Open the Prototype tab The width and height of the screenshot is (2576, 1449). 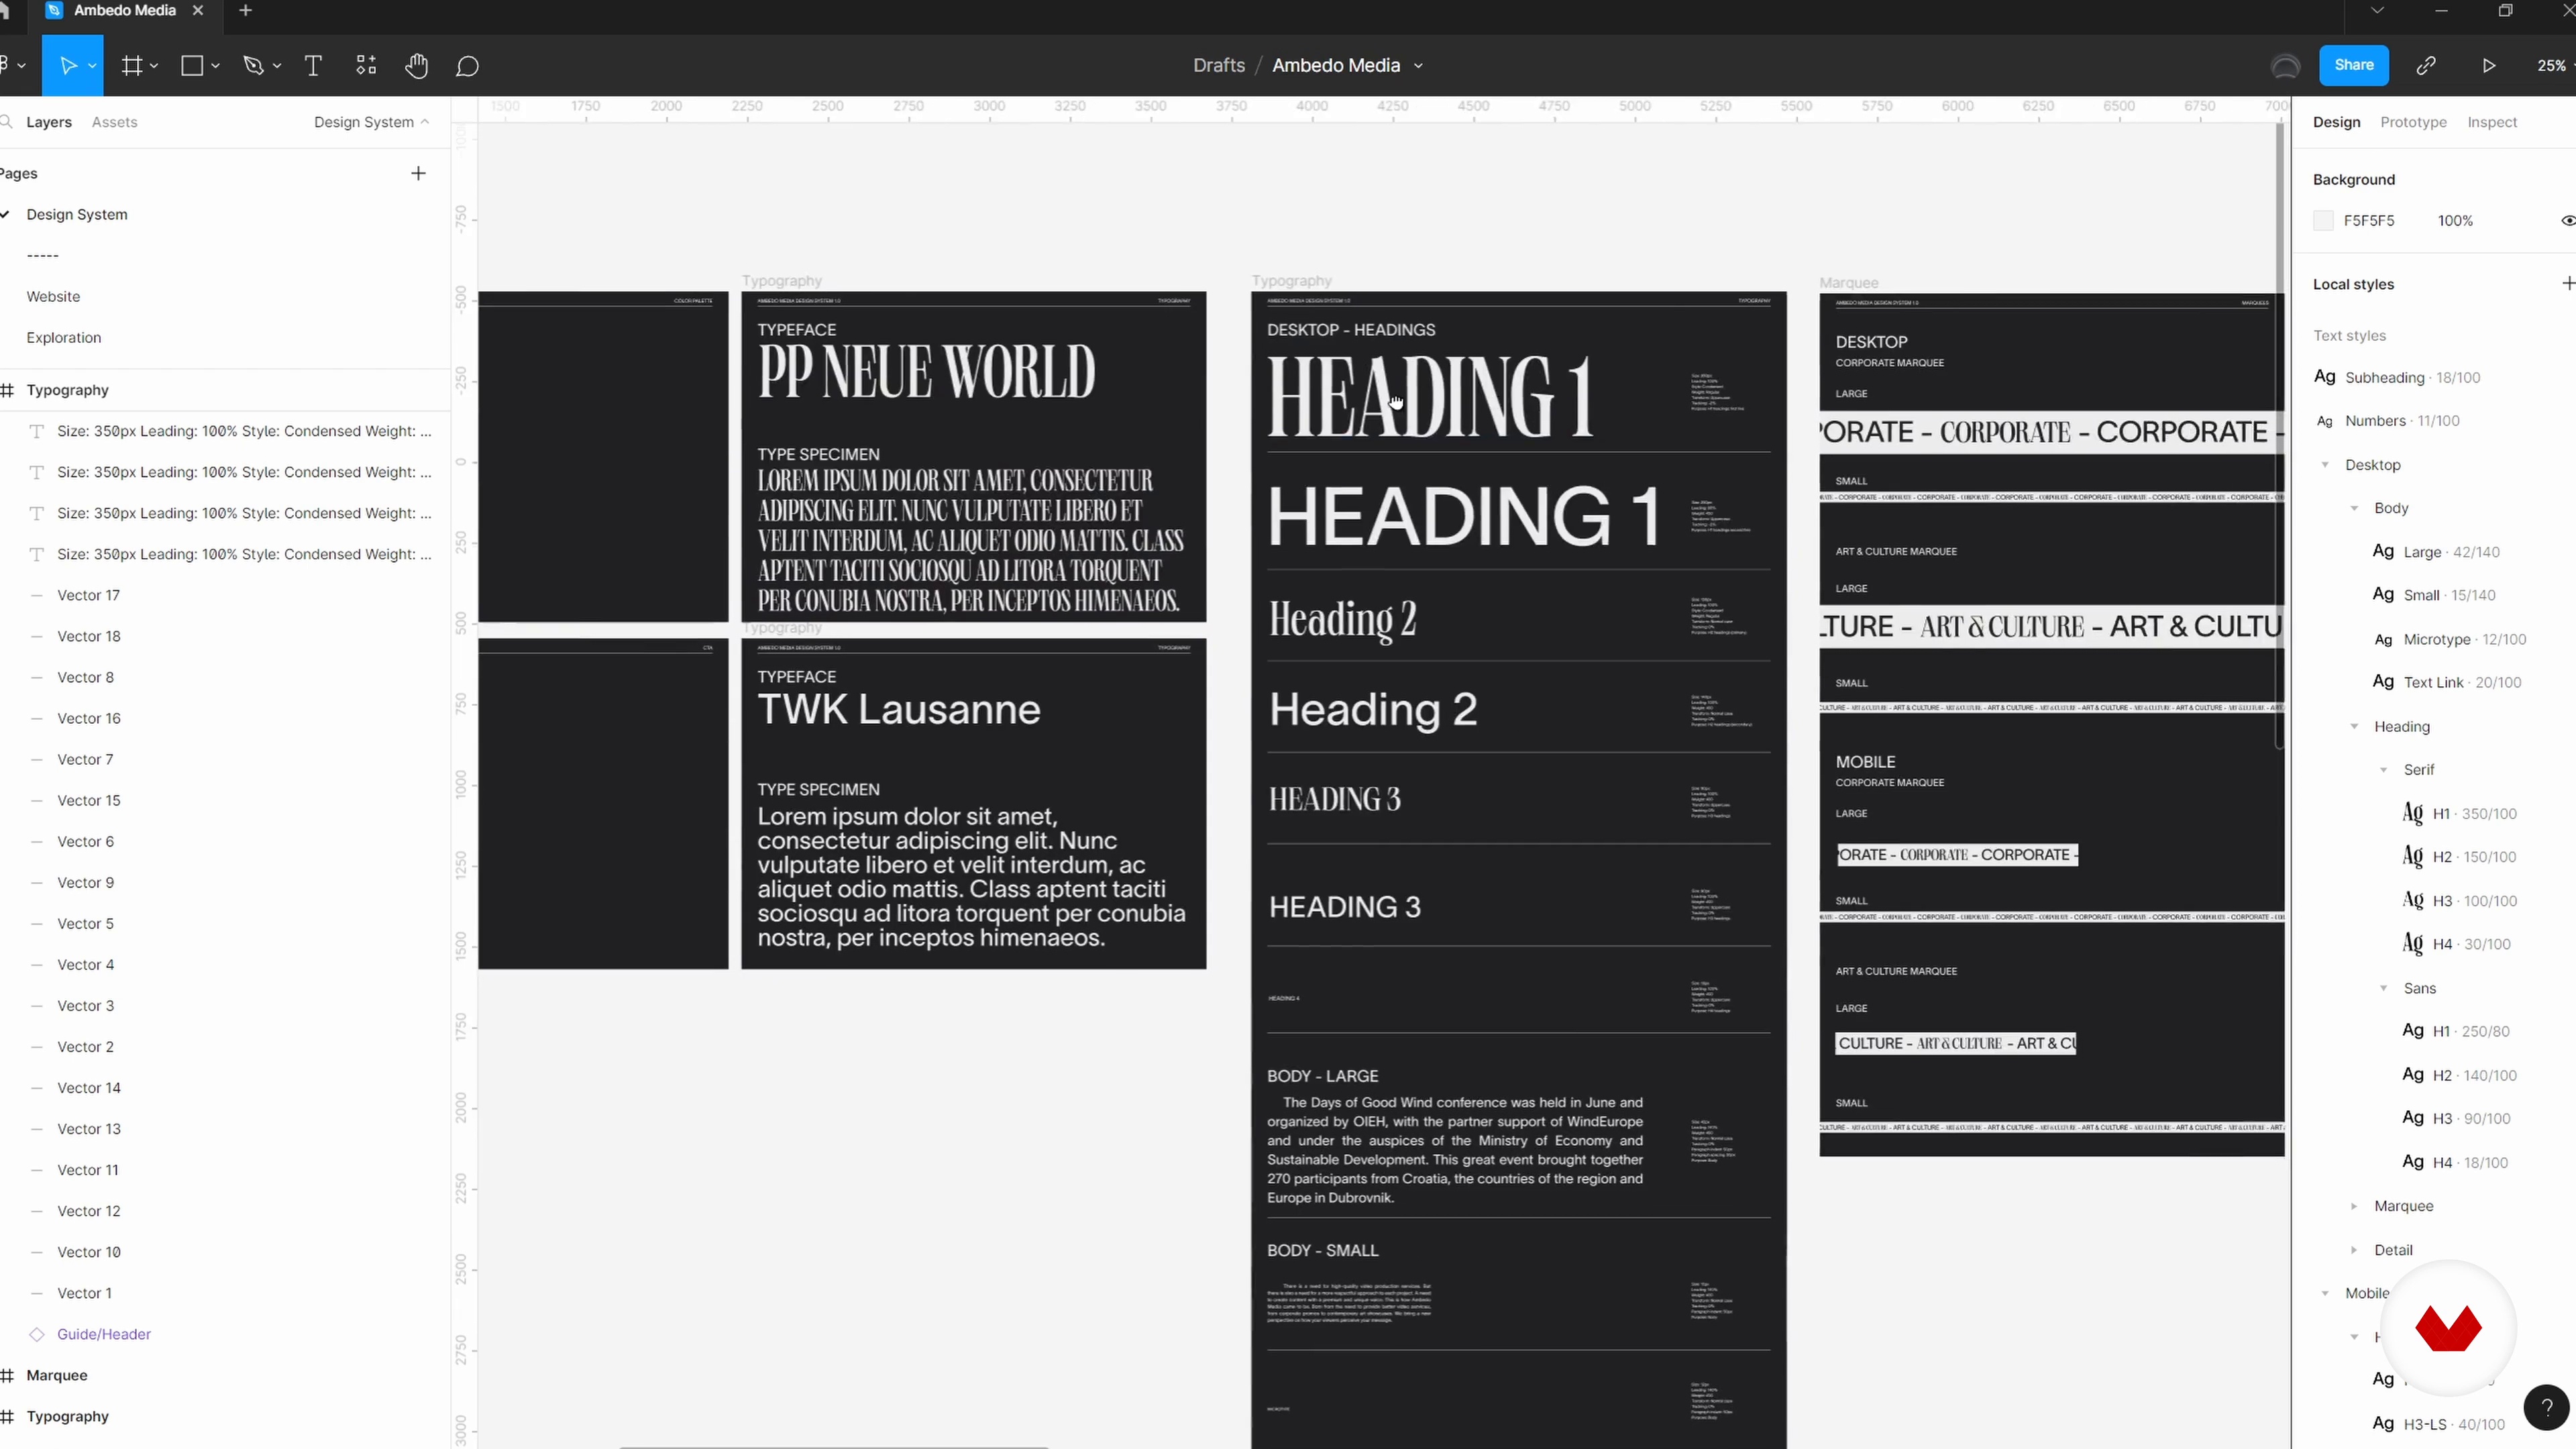(x=2413, y=122)
